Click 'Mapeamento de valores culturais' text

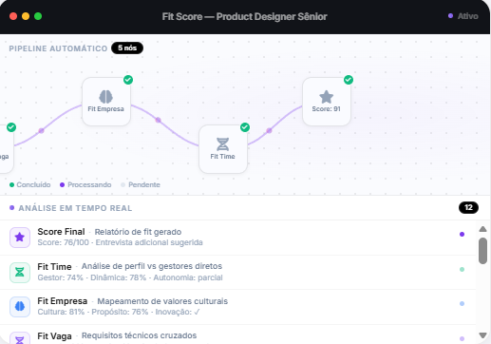tap(162, 301)
